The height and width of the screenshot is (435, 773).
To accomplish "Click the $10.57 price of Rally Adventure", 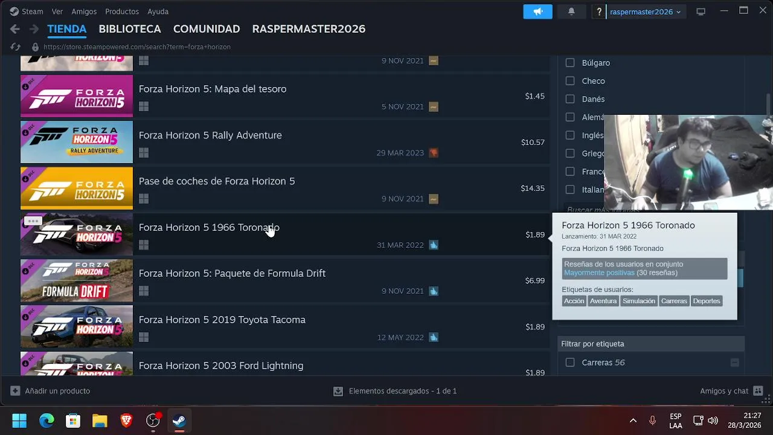I will point(533,143).
